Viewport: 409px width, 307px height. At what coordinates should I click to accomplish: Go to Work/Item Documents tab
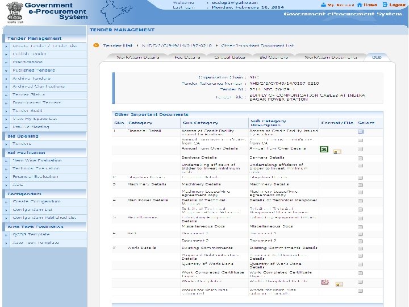[x=331, y=57]
